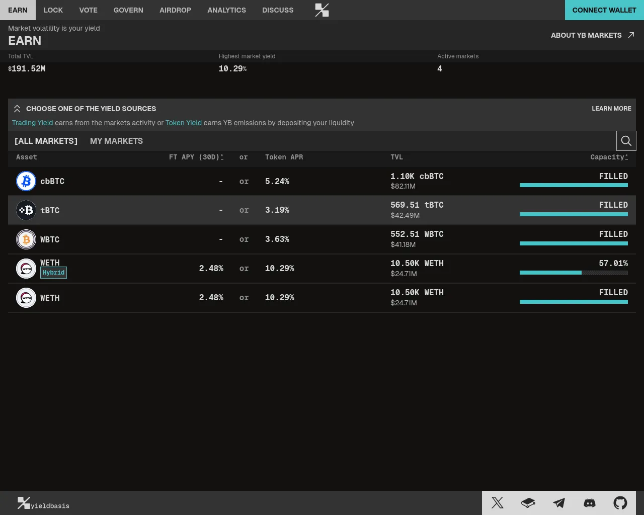Click the Hybrid badge under WETH
Screen dimensions: 644x515
[x=54, y=273]
